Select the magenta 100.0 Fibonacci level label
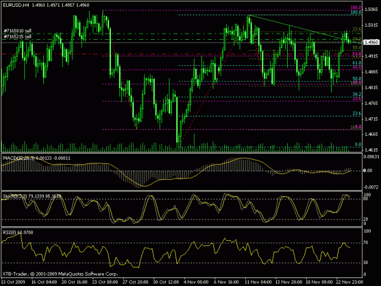Image resolution: width=381 pixels, height=286 pixels. pyautogui.click(x=356, y=8)
